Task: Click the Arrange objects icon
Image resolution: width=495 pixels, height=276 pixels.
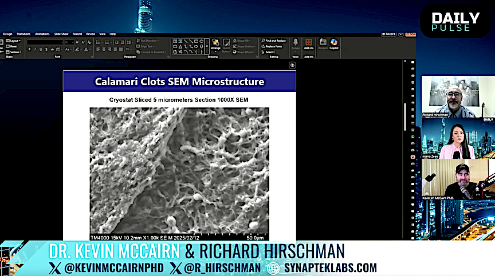Action: point(215,43)
